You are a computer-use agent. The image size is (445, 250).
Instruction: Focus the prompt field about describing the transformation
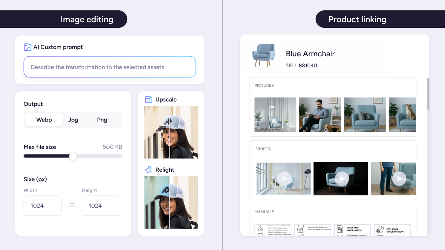click(x=110, y=67)
